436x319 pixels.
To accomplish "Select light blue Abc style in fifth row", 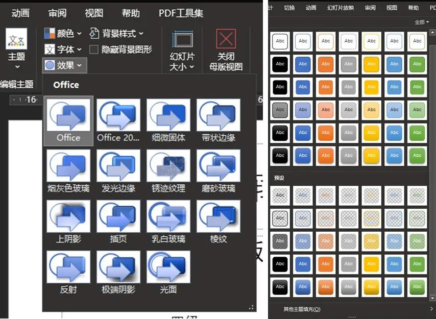I will (394, 133).
